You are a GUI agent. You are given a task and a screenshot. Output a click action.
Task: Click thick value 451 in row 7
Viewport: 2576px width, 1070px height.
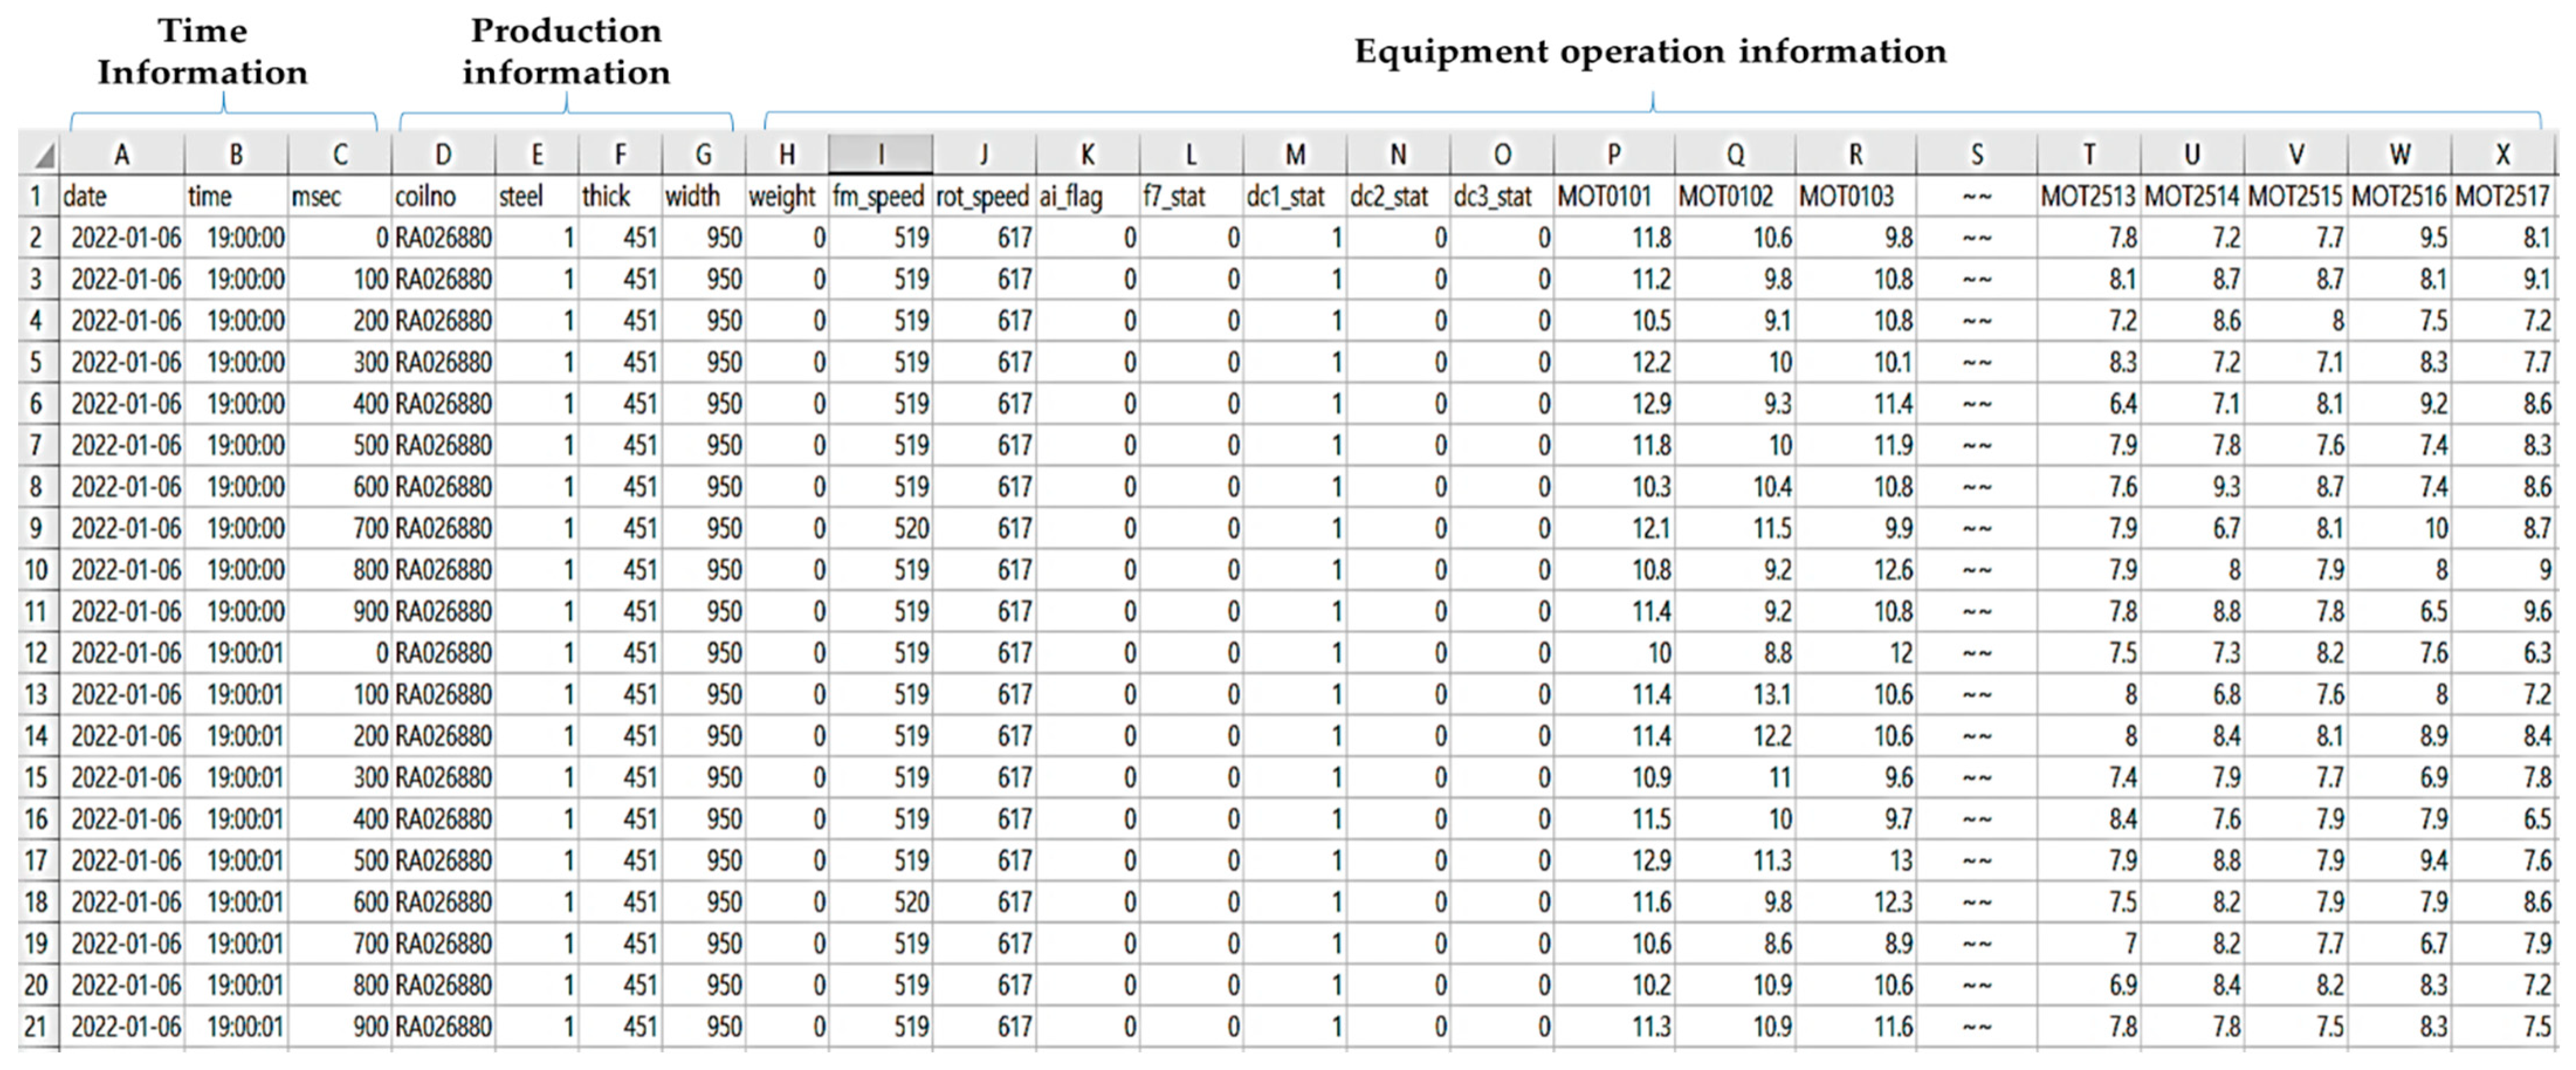click(x=620, y=445)
